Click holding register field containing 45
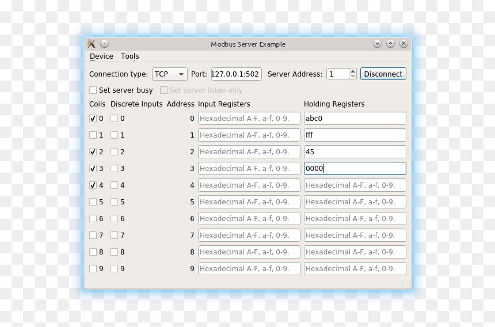 [355, 152]
